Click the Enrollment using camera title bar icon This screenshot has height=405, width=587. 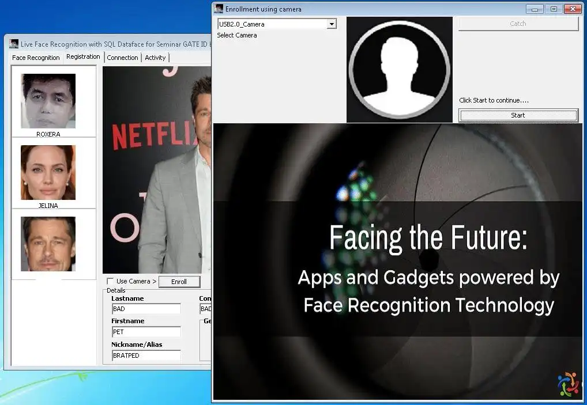pos(219,9)
